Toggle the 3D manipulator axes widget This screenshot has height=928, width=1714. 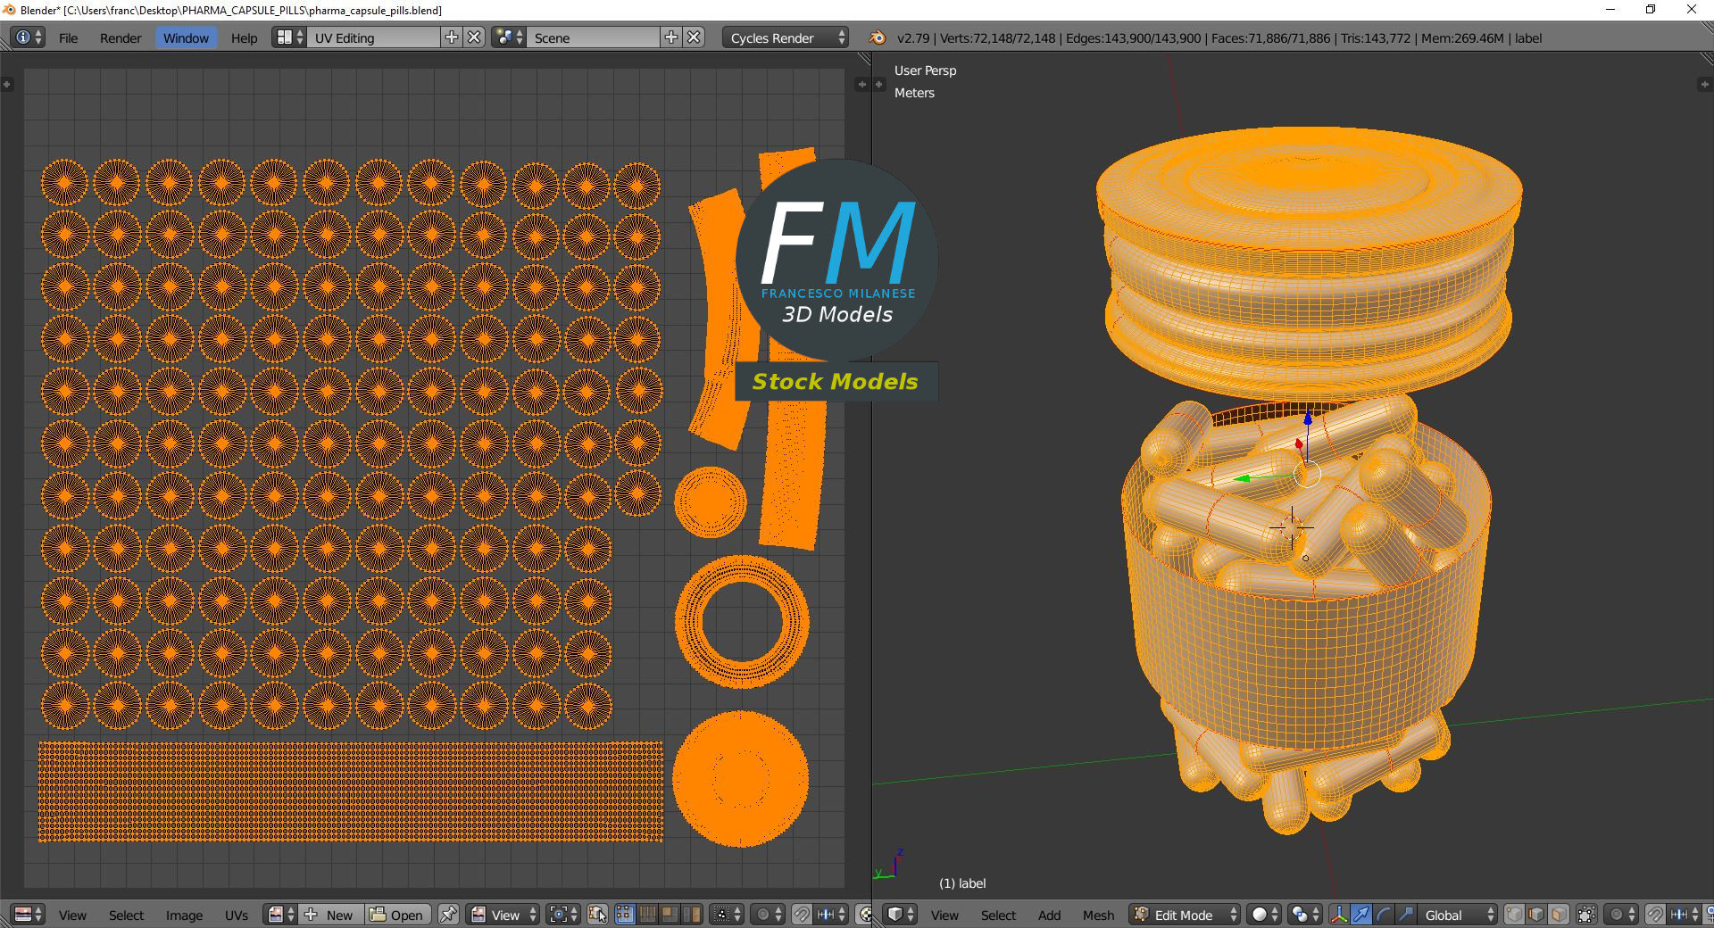point(1339,915)
